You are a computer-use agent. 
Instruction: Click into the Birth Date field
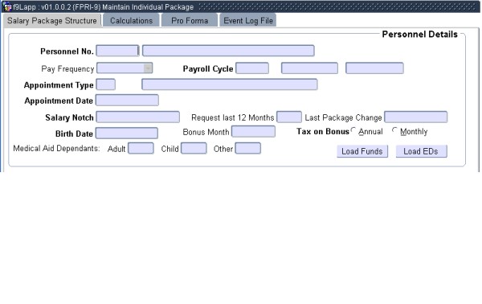[x=127, y=134]
